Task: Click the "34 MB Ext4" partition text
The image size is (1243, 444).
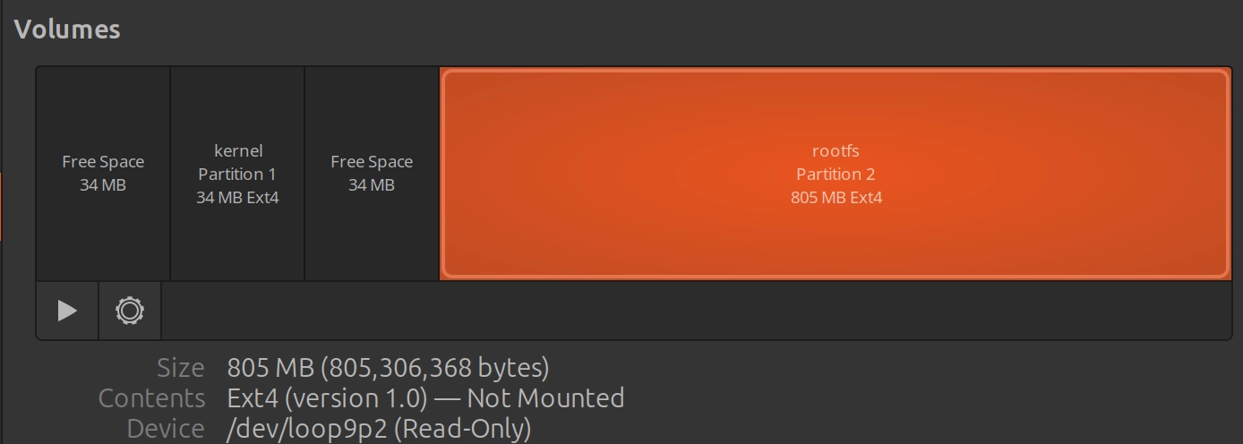Action: click(x=237, y=197)
